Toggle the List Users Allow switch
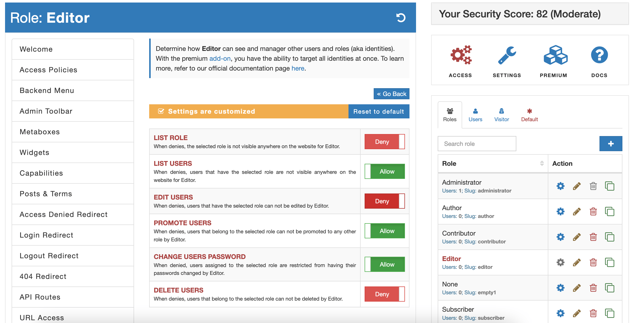The image size is (634, 323). click(x=385, y=171)
